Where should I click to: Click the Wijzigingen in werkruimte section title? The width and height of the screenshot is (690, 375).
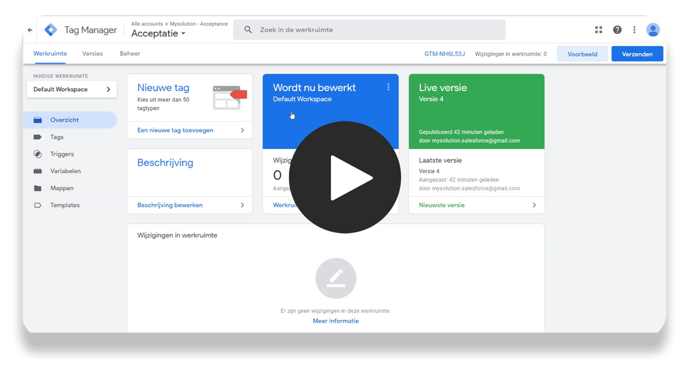(177, 235)
